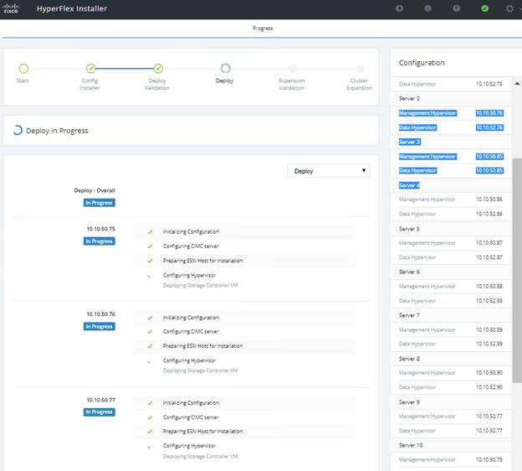The height and width of the screenshot is (471, 522).
Task: Click IP value 10.10.52.89
Action: pyautogui.click(x=489, y=344)
